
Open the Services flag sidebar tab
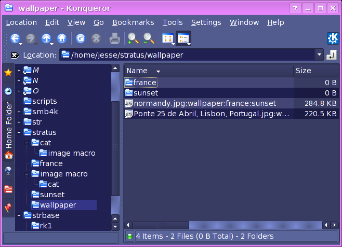tap(8, 208)
